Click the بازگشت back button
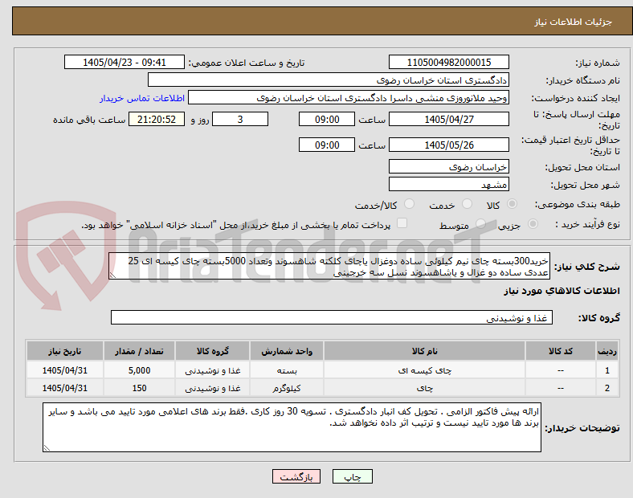The width and height of the screenshot is (633, 498). point(296,476)
